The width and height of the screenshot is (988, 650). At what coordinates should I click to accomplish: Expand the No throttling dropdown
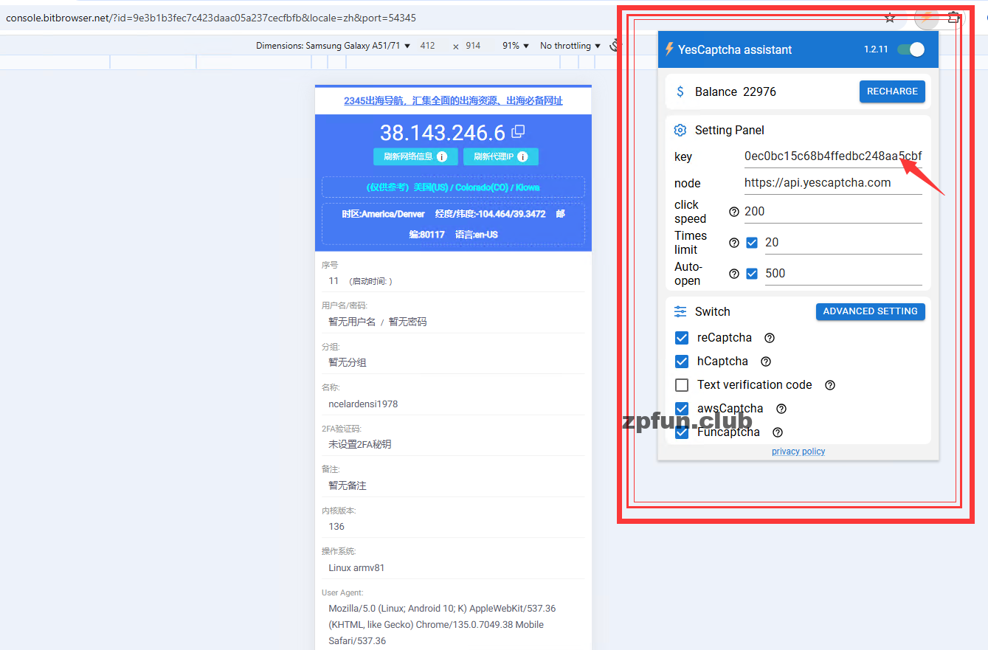[x=570, y=46]
